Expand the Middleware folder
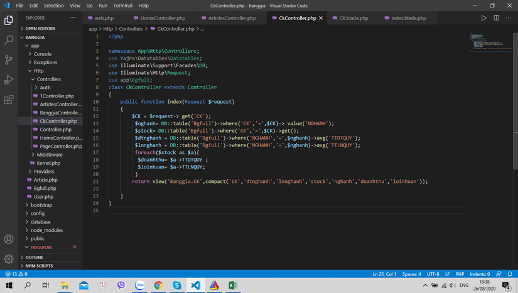 tap(50, 155)
